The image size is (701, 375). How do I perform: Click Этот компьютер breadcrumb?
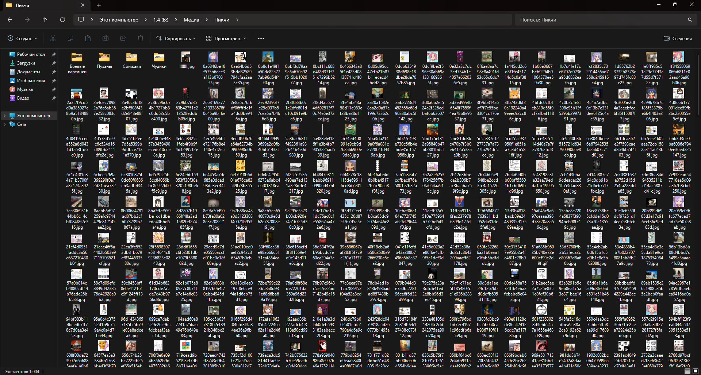(x=119, y=20)
